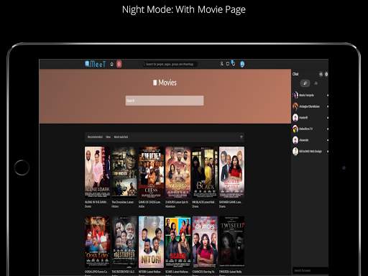
Task: Click the red highlighted icon in header
Action: coord(119,64)
